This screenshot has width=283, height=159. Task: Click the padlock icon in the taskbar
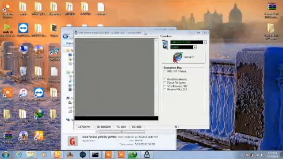[147, 155]
